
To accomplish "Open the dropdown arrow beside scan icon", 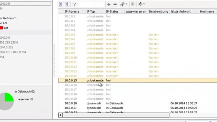I will pos(126,4).
